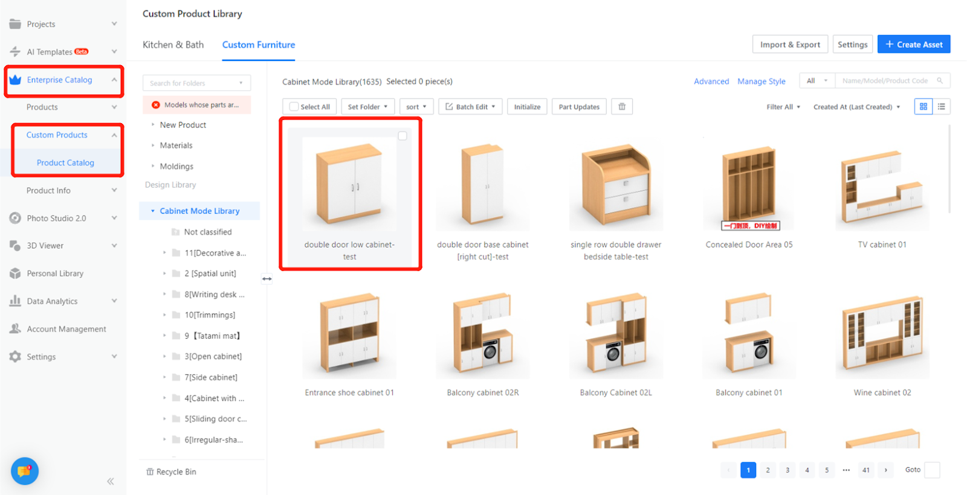967x495 pixels.
Task: Expand the New Product tree node
Action: tap(153, 125)
